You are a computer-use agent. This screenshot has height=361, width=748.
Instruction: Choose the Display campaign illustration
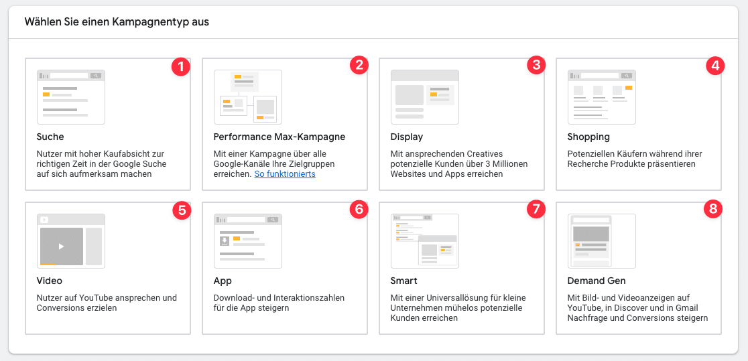pos(424,97)
